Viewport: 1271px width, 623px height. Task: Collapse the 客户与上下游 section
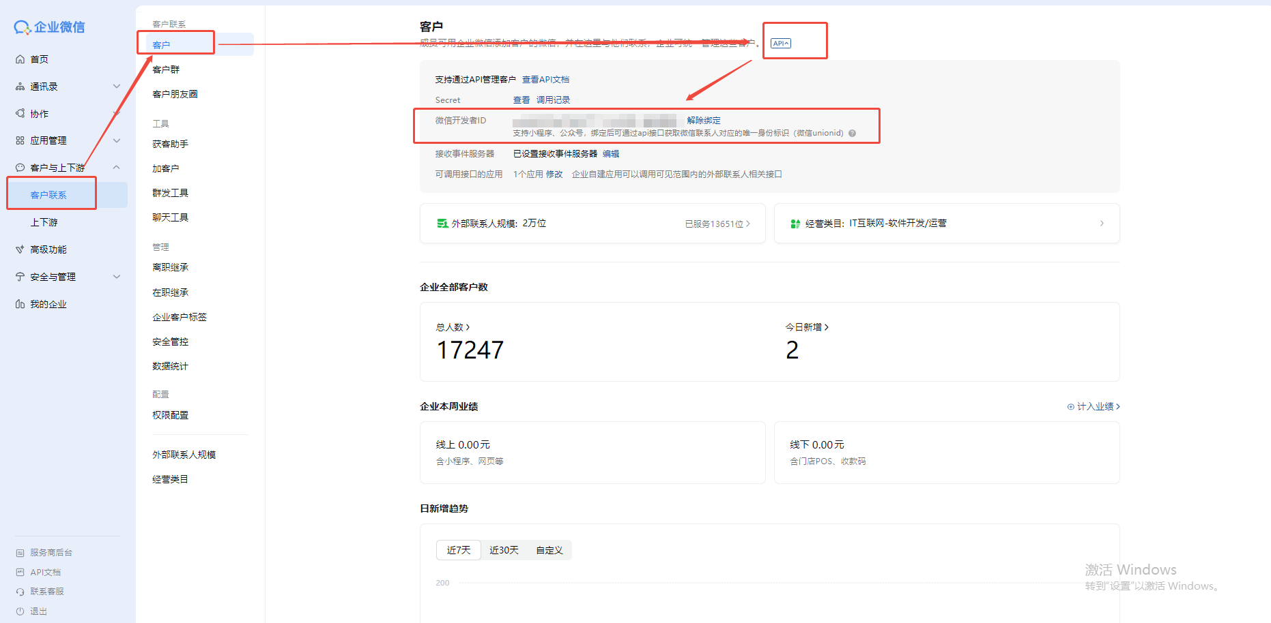117,168
